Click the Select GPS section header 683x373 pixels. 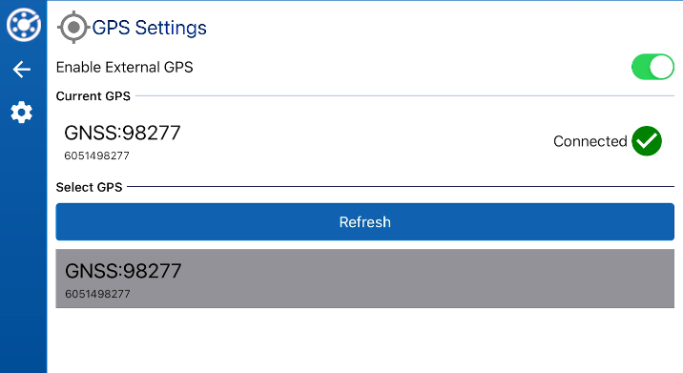point(90,187)
